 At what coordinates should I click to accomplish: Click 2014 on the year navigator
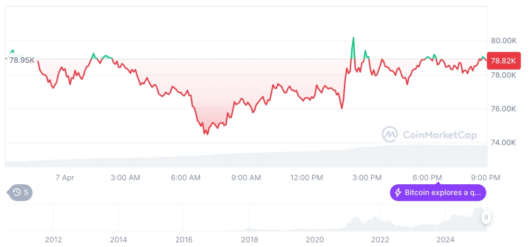pos(119,240)
